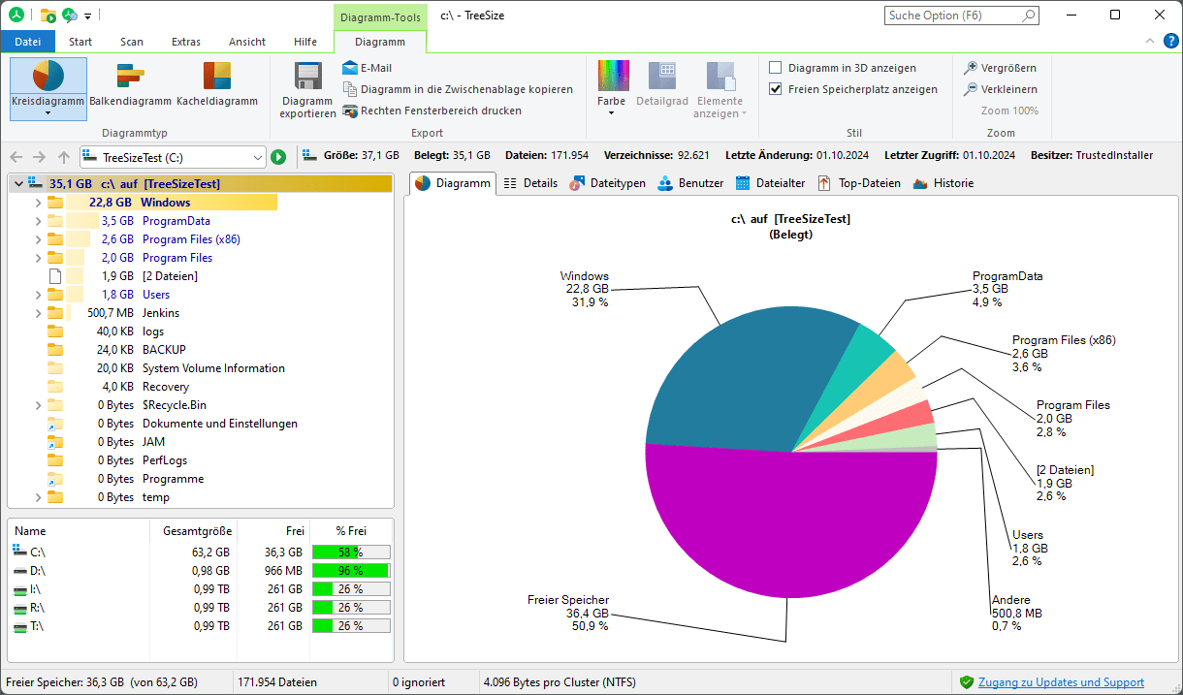Expand the Windows folder in the tree

point(37,202)
